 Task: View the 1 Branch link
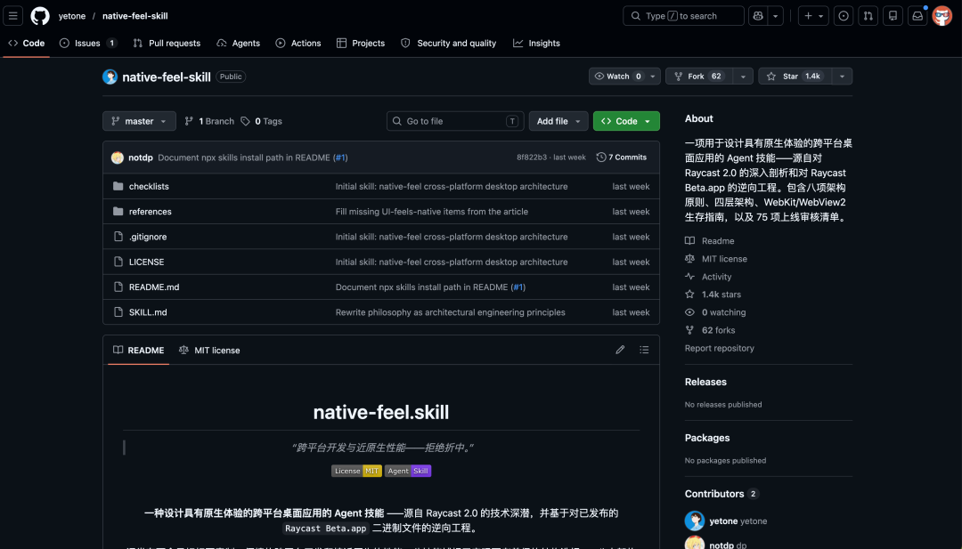pos(209,121)
